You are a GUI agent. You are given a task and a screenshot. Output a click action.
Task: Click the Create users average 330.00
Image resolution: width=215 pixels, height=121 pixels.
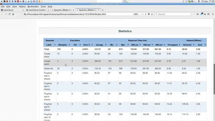[97, 61]
